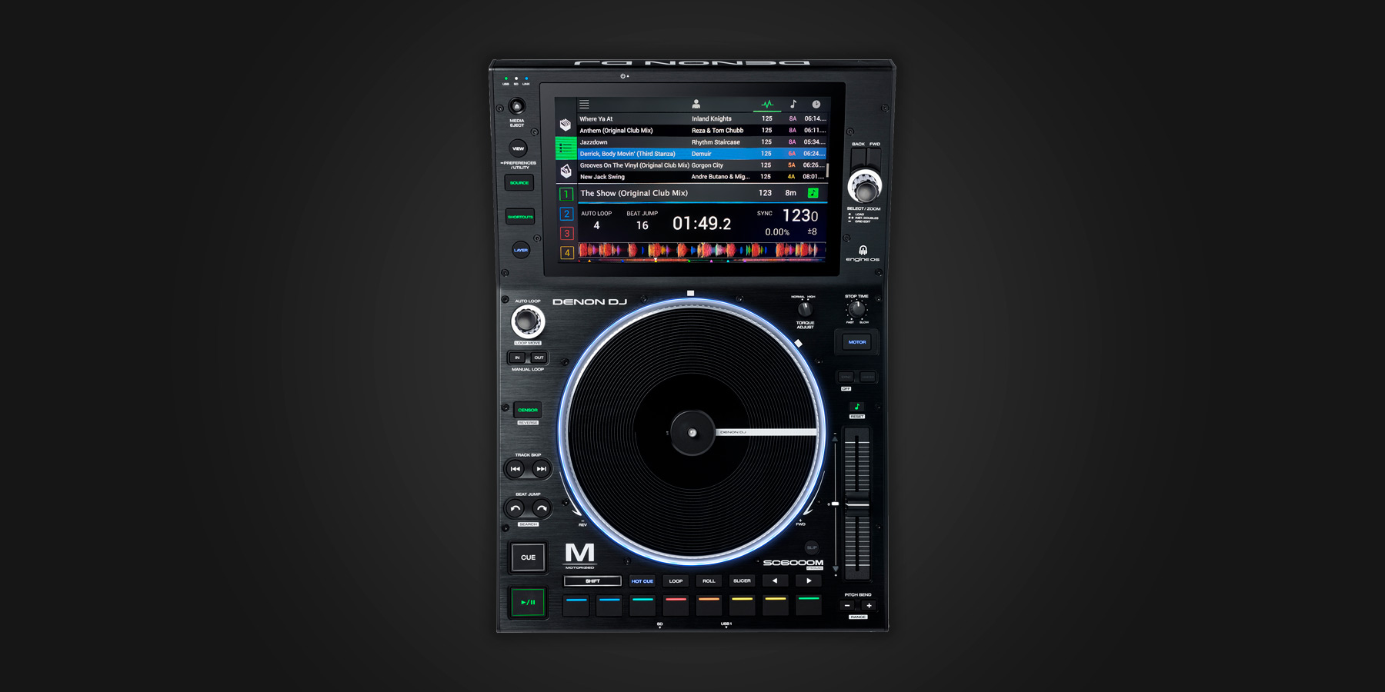Hit the large CUE button
1385x692 pixels.
coord(528,557)
